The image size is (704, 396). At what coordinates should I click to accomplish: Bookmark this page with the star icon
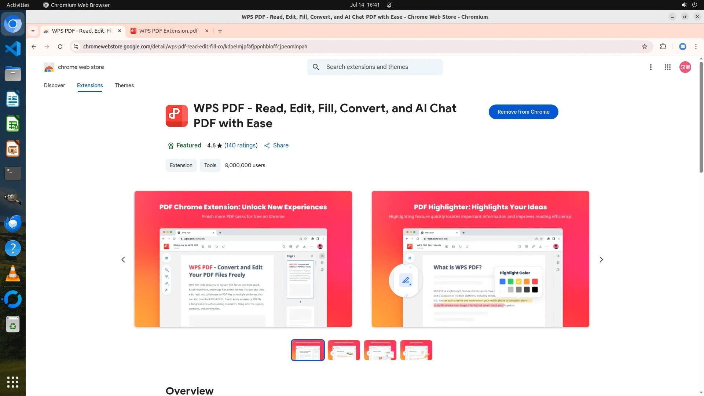click(x=645, y=47)
